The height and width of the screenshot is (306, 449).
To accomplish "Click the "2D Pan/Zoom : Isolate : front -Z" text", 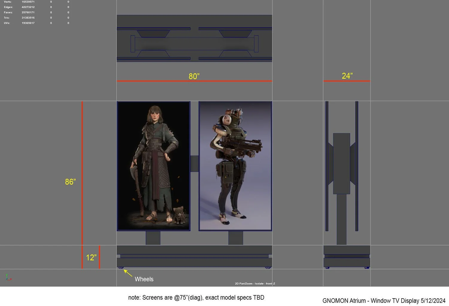I will (x=255, y=284).
